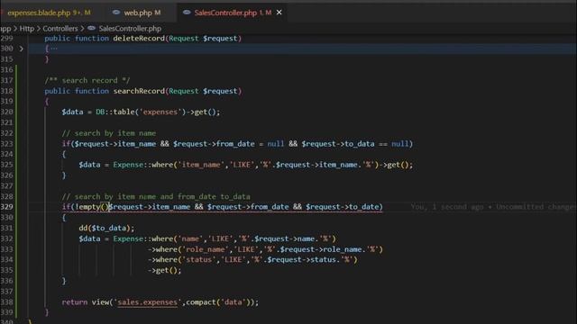Viewport: 577px width, 324px height.
Task: Click the git blame annotation 'You, 1 second ago'
Action: [447, 207]
